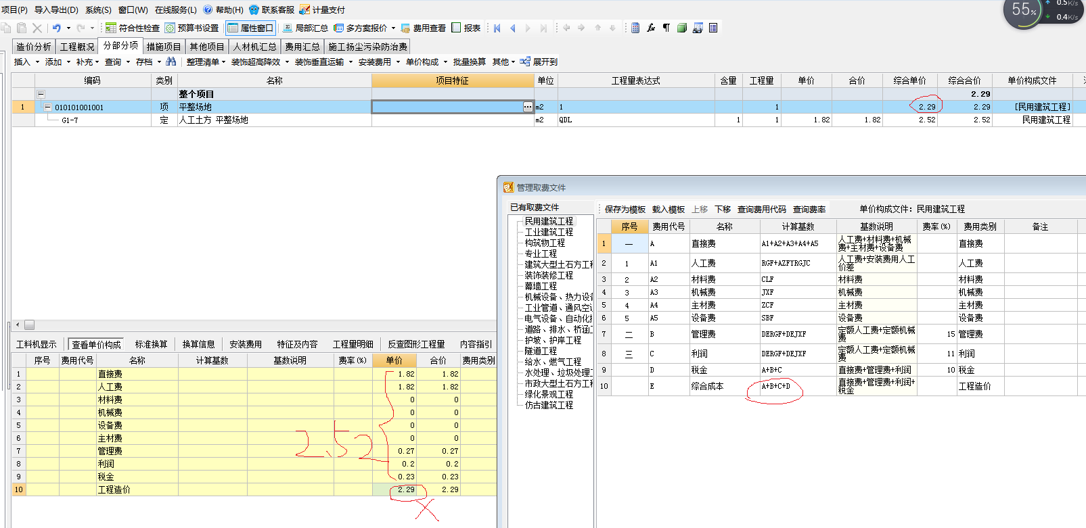Open the 单价构成 dropdown
1086x528 pixels.
[x=426, y=62]
